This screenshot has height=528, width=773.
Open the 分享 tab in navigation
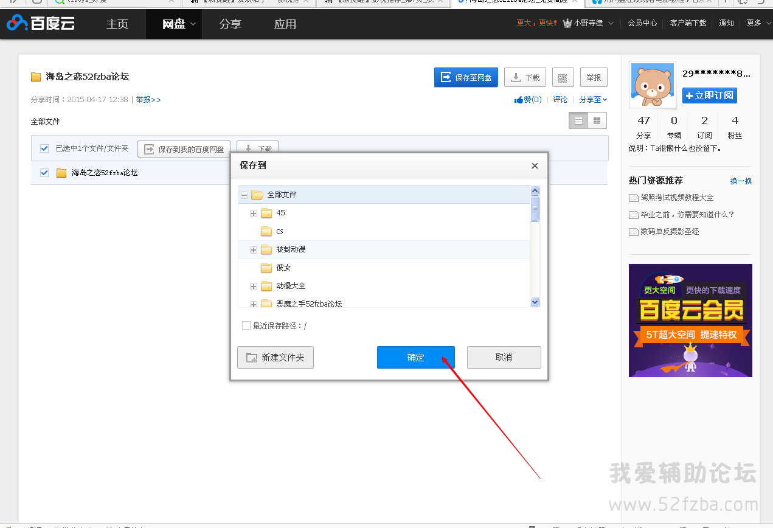tap(230, 24)
